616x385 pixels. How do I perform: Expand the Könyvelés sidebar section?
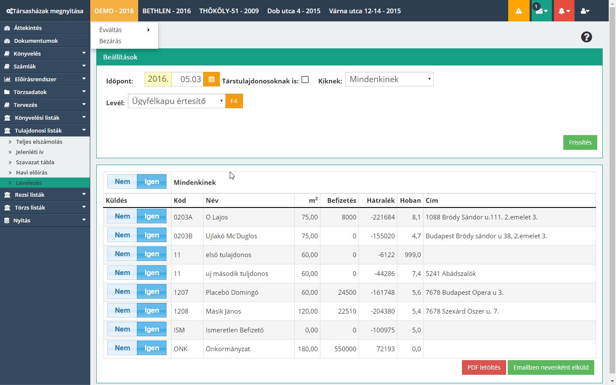click(45, 53)
